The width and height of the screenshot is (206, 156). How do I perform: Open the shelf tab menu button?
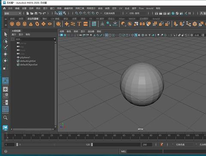(6, 19)
